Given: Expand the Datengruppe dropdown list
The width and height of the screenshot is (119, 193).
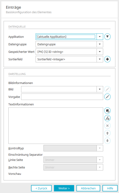Looking at the screenshot, I should (100, 44).
